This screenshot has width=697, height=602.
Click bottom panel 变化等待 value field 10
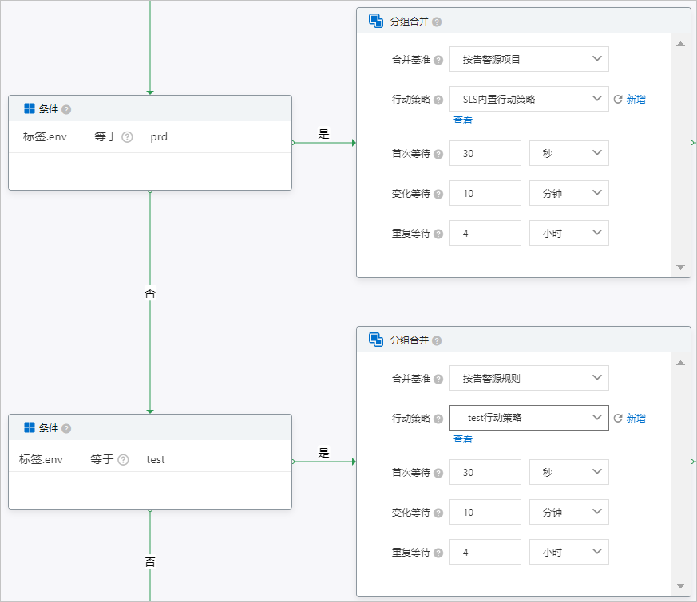(485, 512)
